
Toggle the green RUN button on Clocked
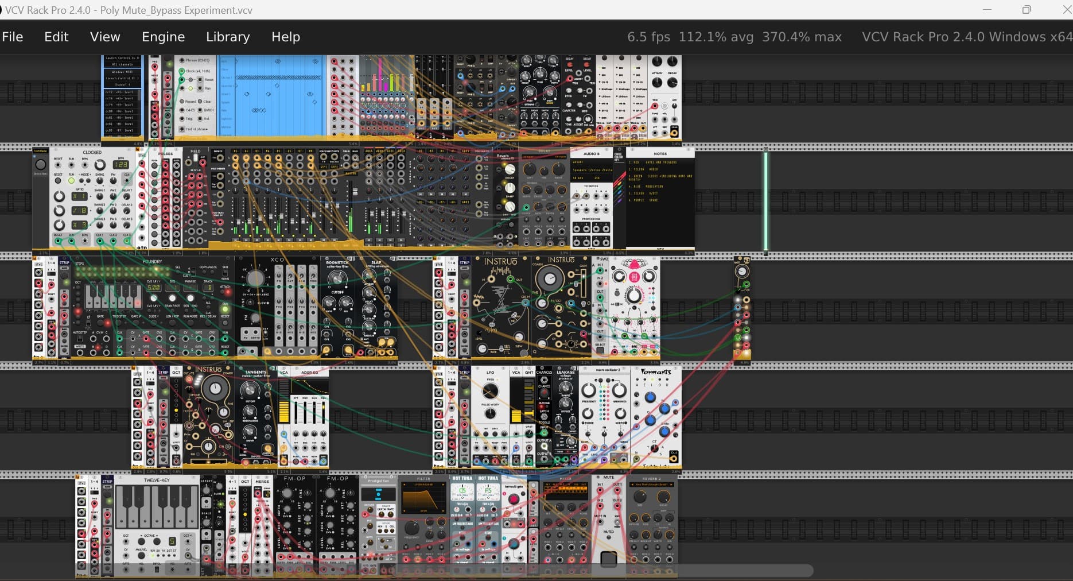tap(71, 180)
